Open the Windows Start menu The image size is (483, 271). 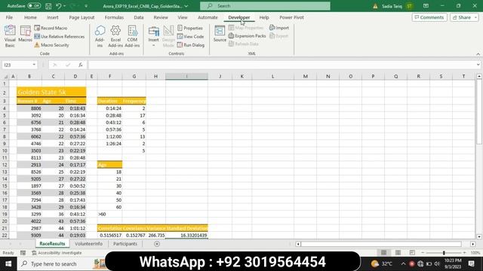(8, 264)
